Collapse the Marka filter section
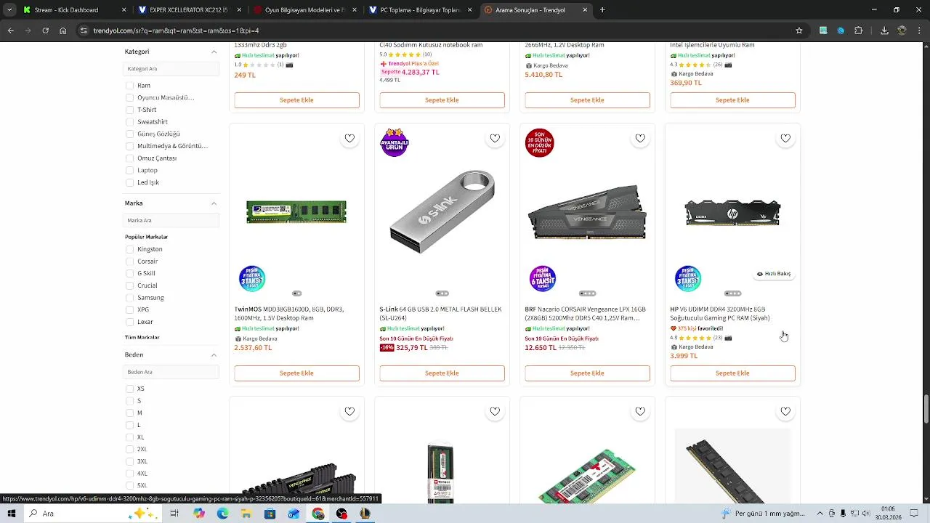 pyautogui.click(x=214, y=203)
